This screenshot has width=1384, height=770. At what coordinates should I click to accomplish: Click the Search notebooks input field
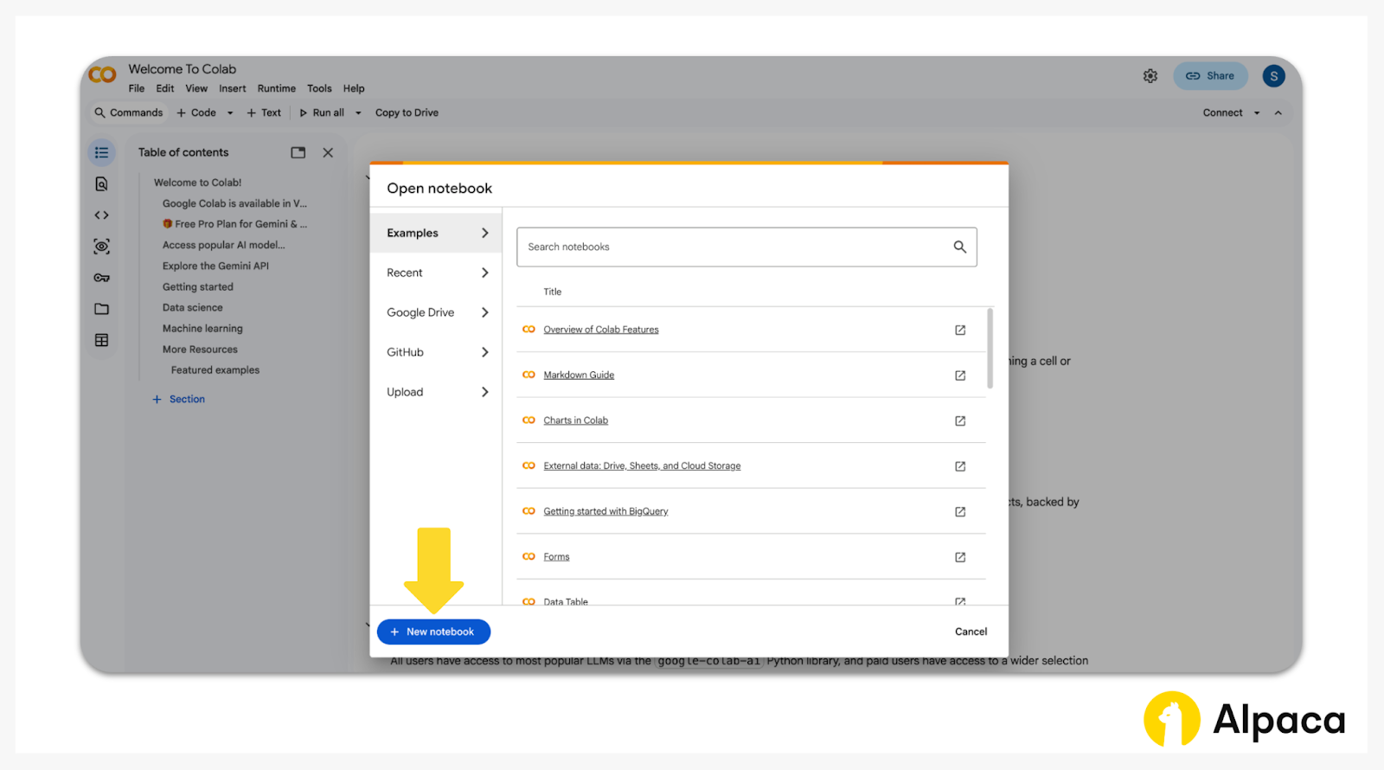(x=735, y=247)
